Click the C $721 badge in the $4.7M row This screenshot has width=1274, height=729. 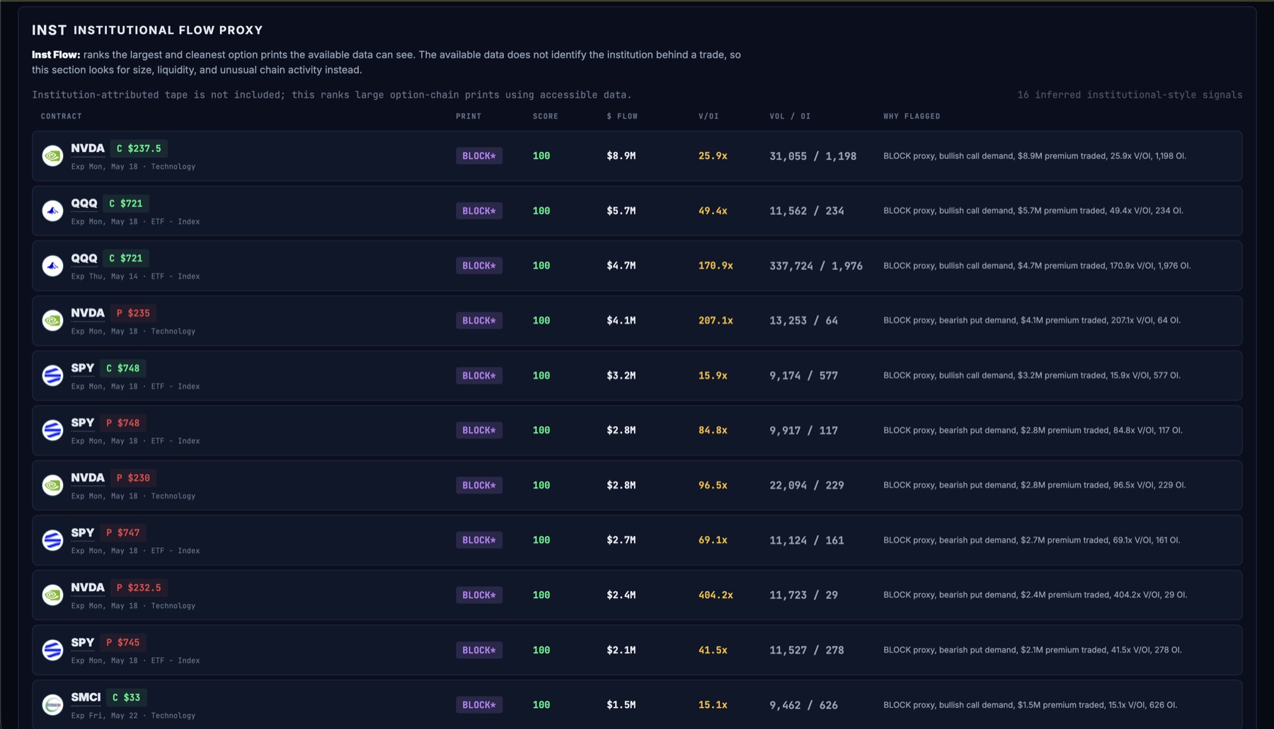click(126, 258)
